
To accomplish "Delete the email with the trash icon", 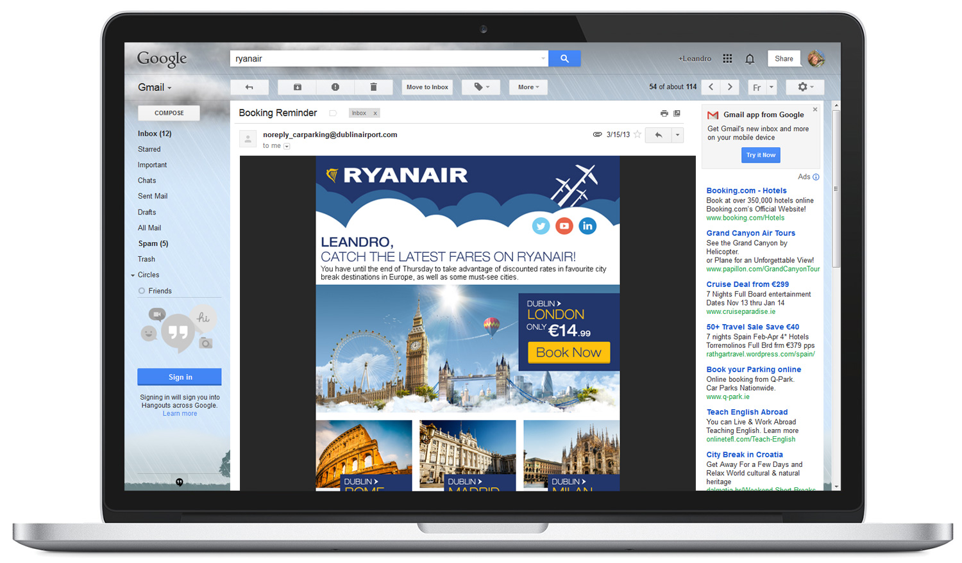I will 373,87.
